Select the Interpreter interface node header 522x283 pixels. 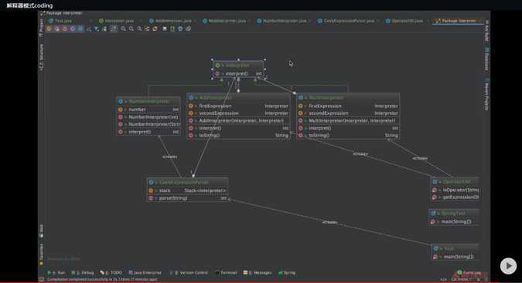pos(238,66)
